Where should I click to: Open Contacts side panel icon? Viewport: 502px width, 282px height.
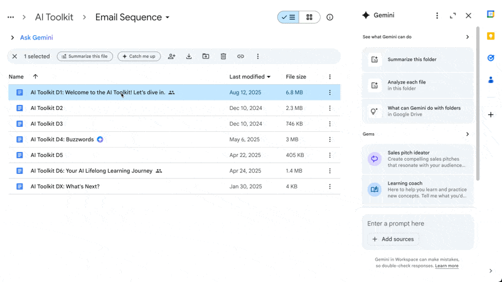pos(491,80)
